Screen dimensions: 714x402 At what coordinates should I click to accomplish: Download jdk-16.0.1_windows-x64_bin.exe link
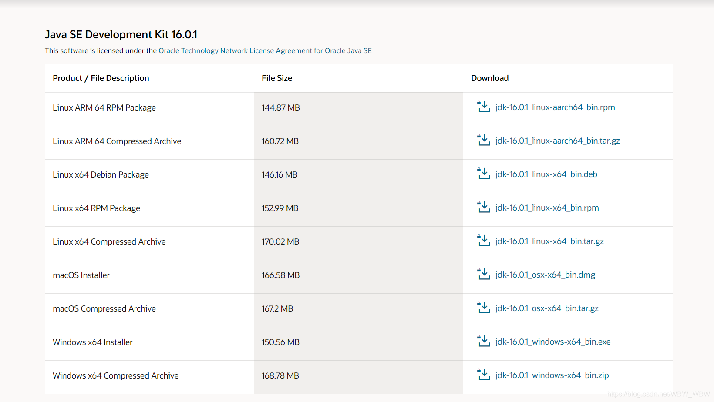tap(553, 342)
